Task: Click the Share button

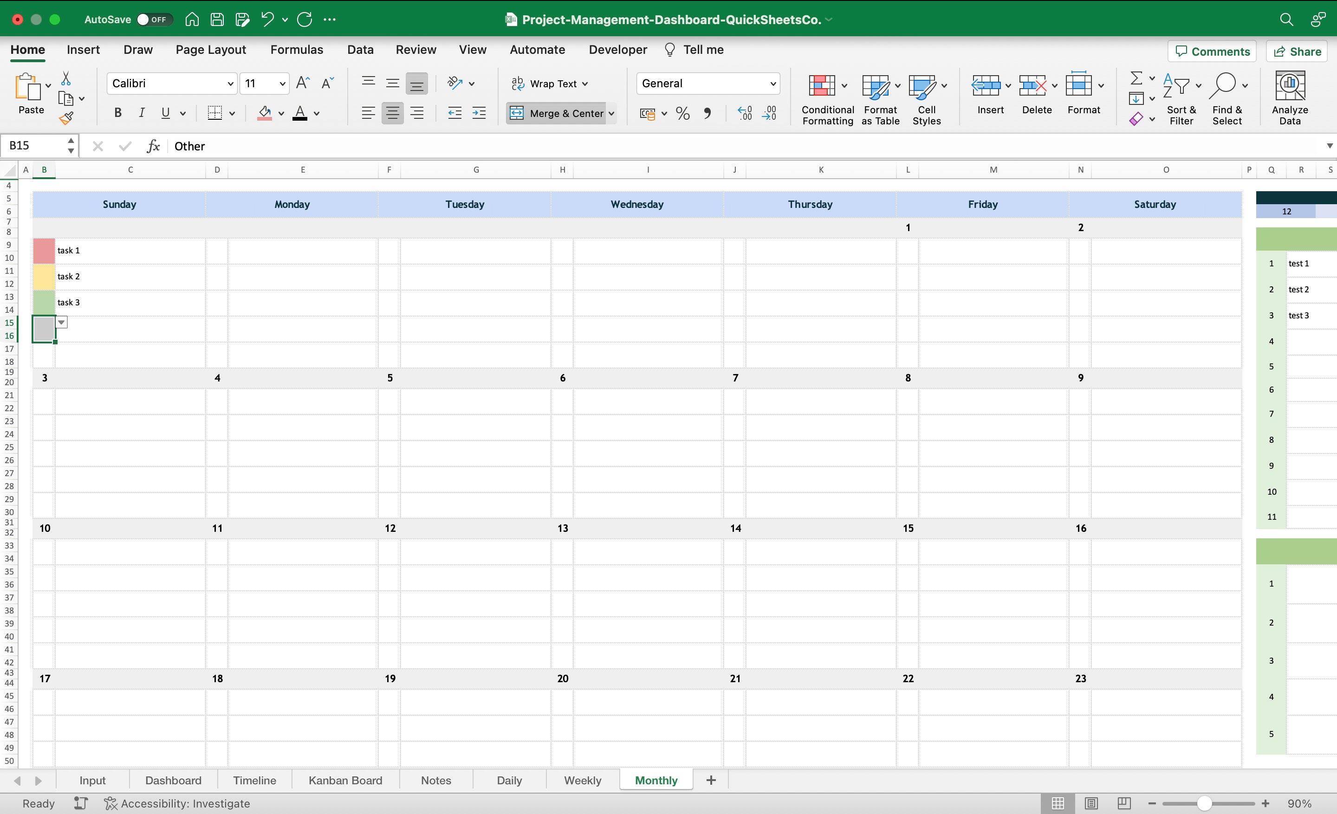Action: pos(1296,51)
